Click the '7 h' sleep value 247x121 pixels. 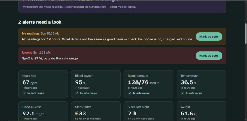[x=132, y=114]
